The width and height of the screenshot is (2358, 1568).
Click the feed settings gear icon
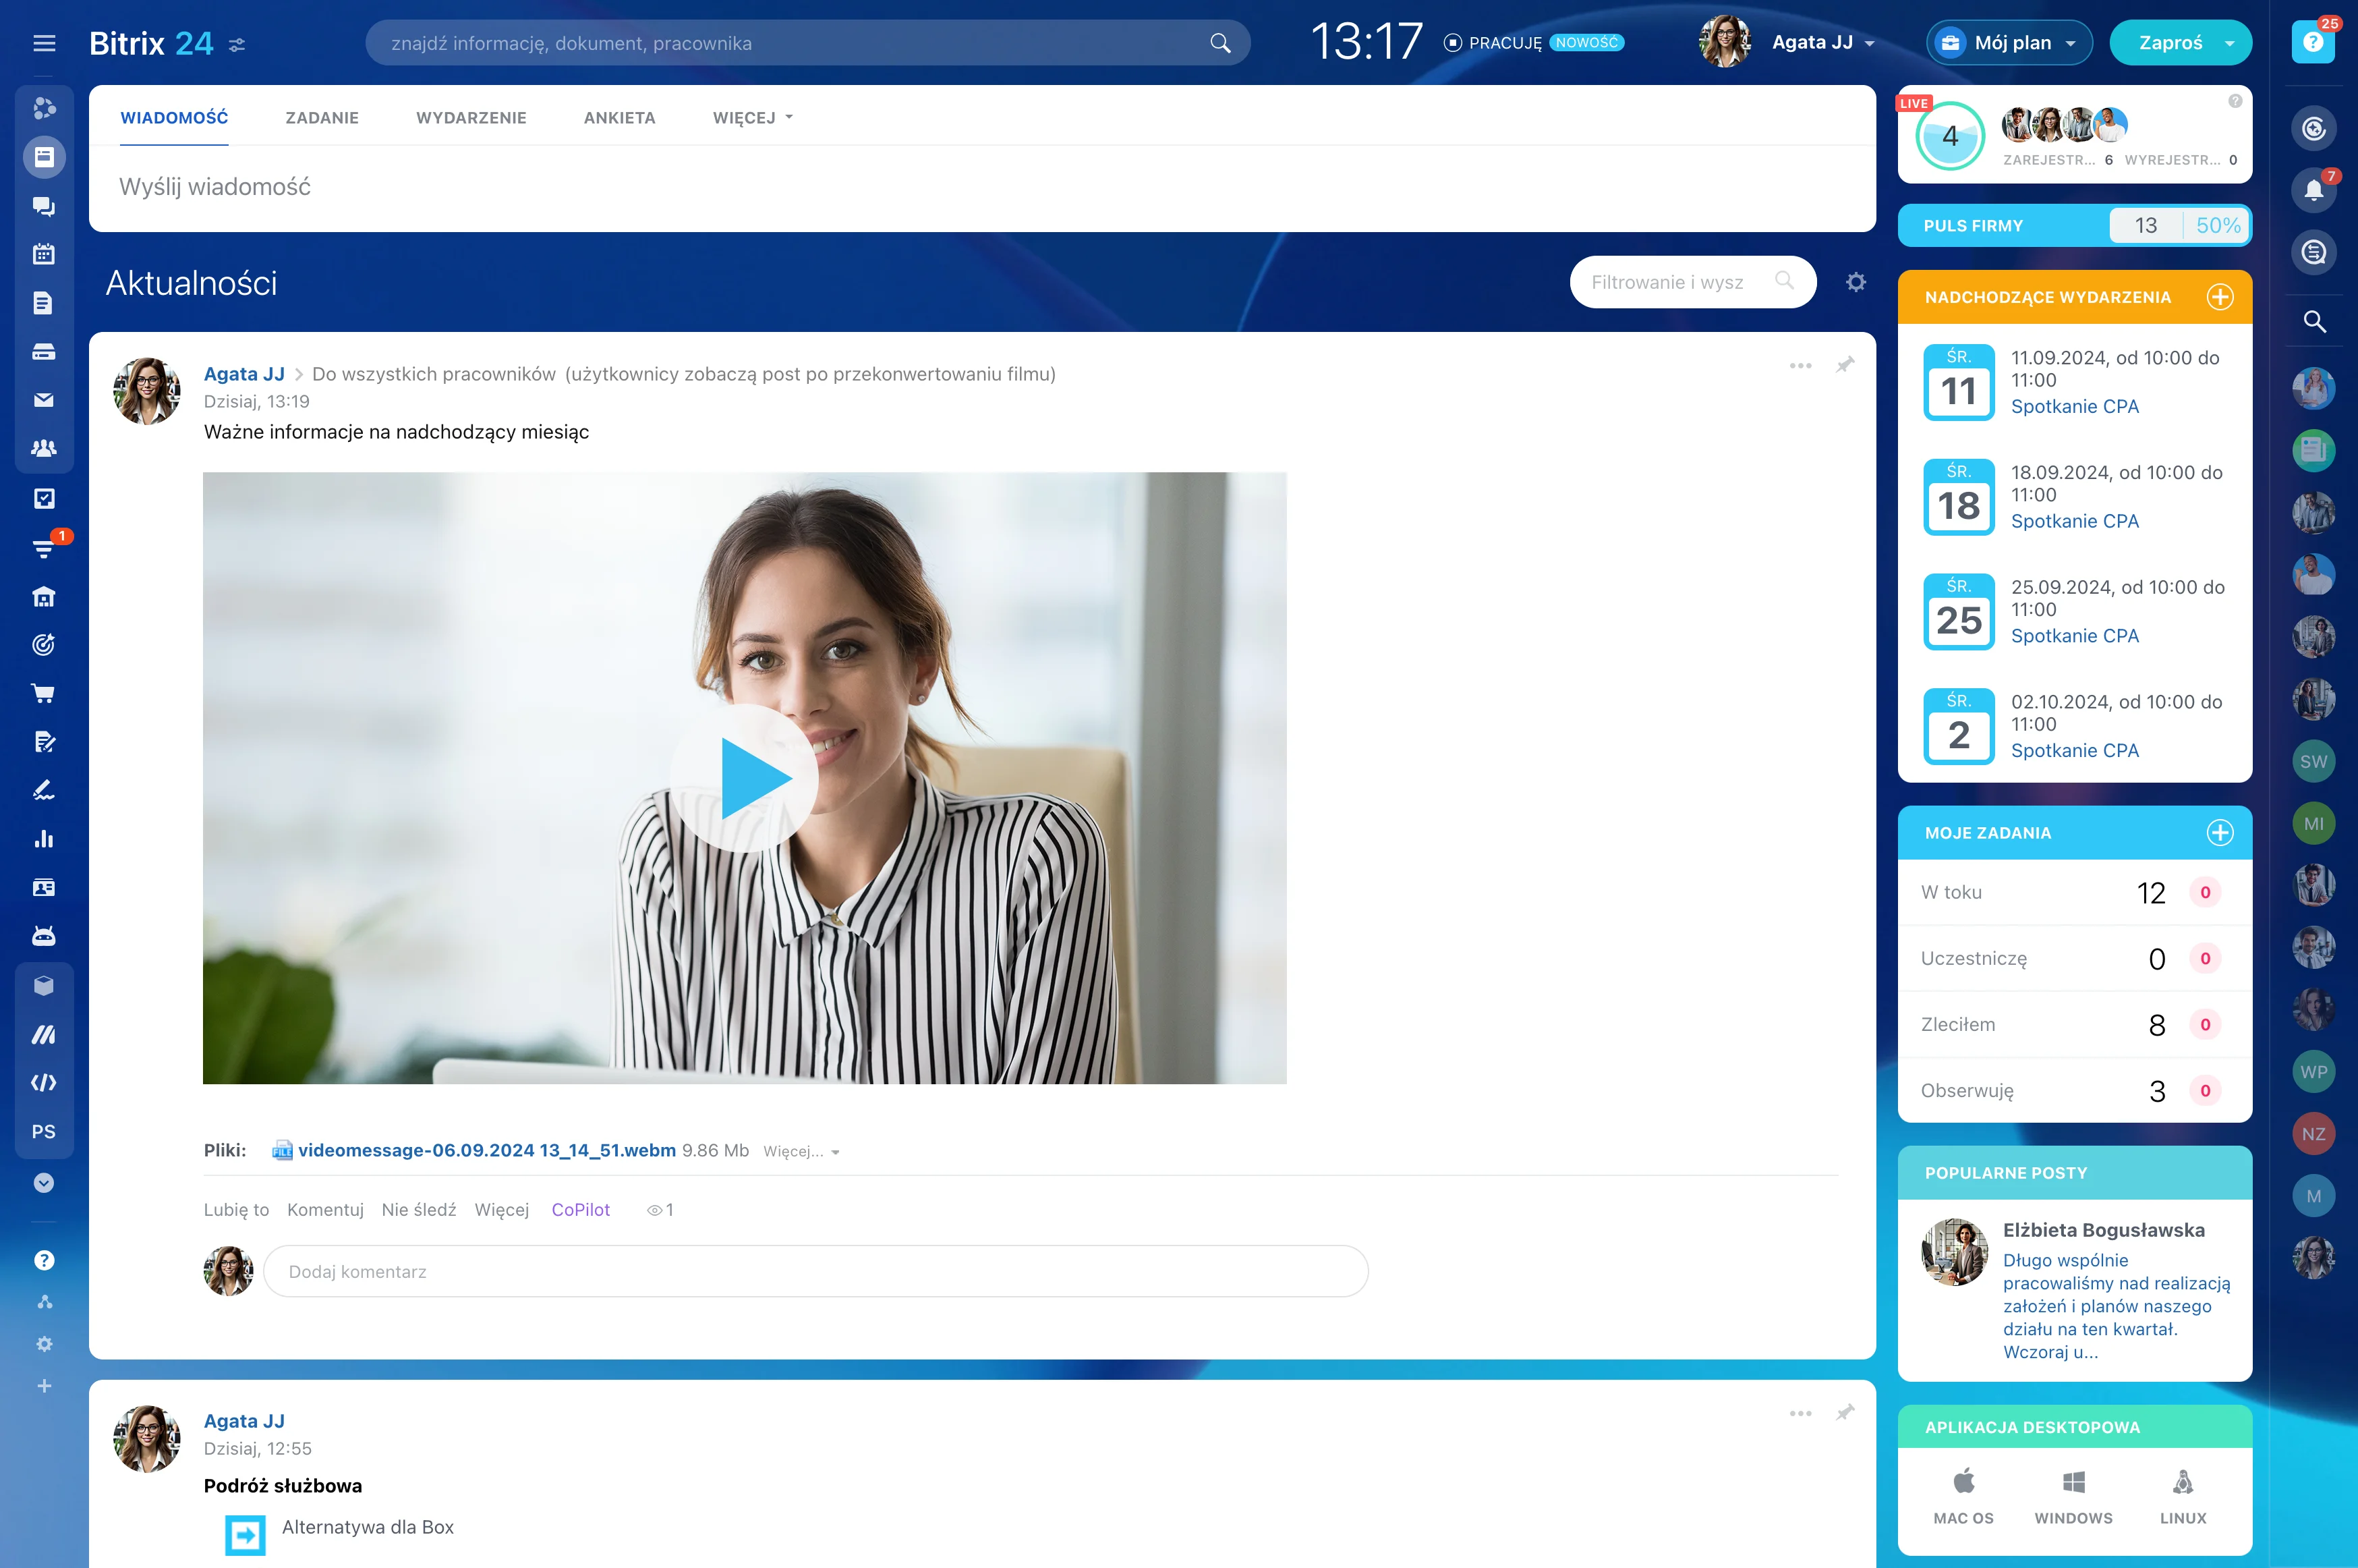click(1856, 283)
